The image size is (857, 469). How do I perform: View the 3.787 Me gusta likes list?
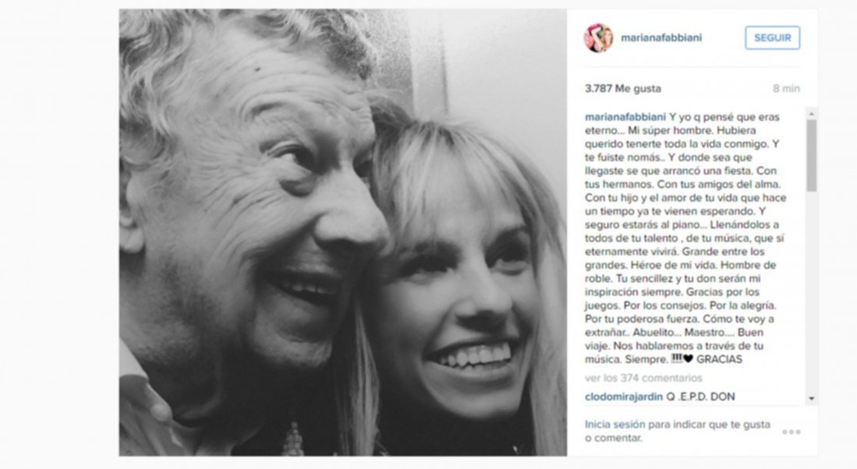click(623, 89)
